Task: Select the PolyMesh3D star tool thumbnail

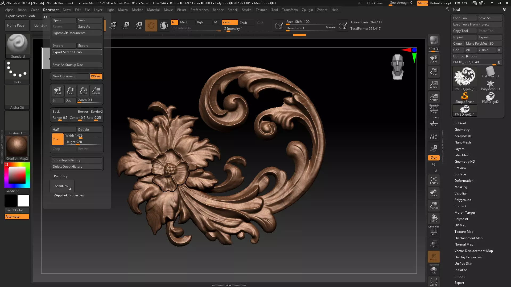Action: (x=490, y=85)
